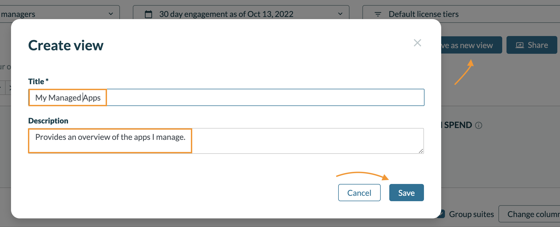Dismiss the Create view dialog with the X

pyautogui.click(x=417, y=43)
